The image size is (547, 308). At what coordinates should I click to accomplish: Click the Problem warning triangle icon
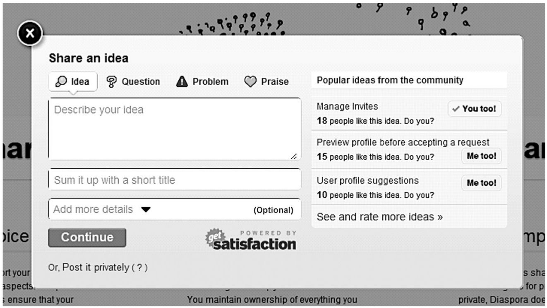point(182,82)
